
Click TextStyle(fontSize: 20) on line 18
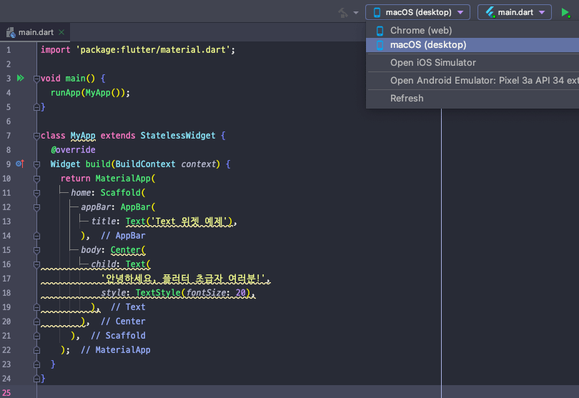(193, 293)
